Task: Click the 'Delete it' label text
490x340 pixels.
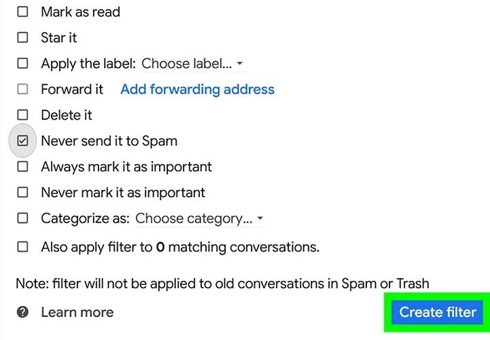Action: [x=67, y=115]
